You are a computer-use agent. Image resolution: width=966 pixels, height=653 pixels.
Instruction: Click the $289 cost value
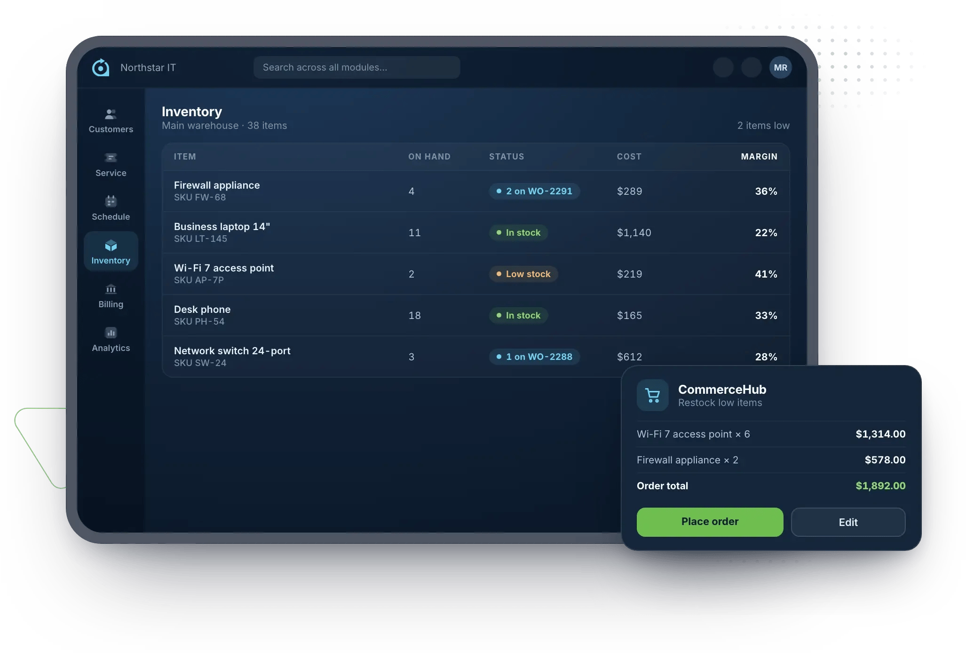(x=630, y=191)
